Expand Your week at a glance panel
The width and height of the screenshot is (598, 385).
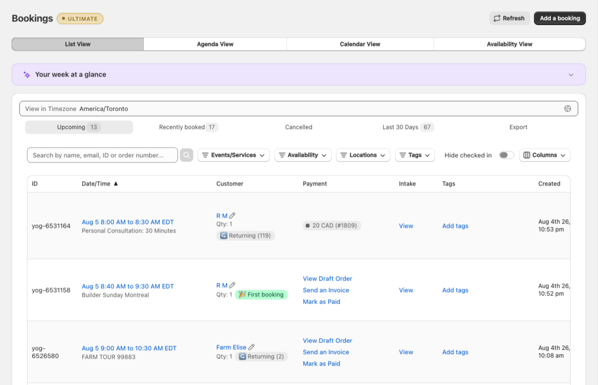tap(571, 75)
